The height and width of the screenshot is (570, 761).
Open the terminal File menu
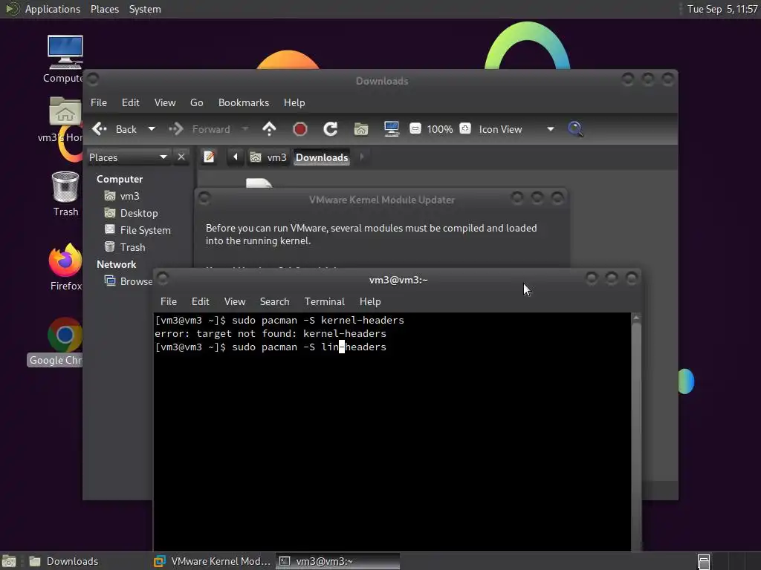[169, 301]
